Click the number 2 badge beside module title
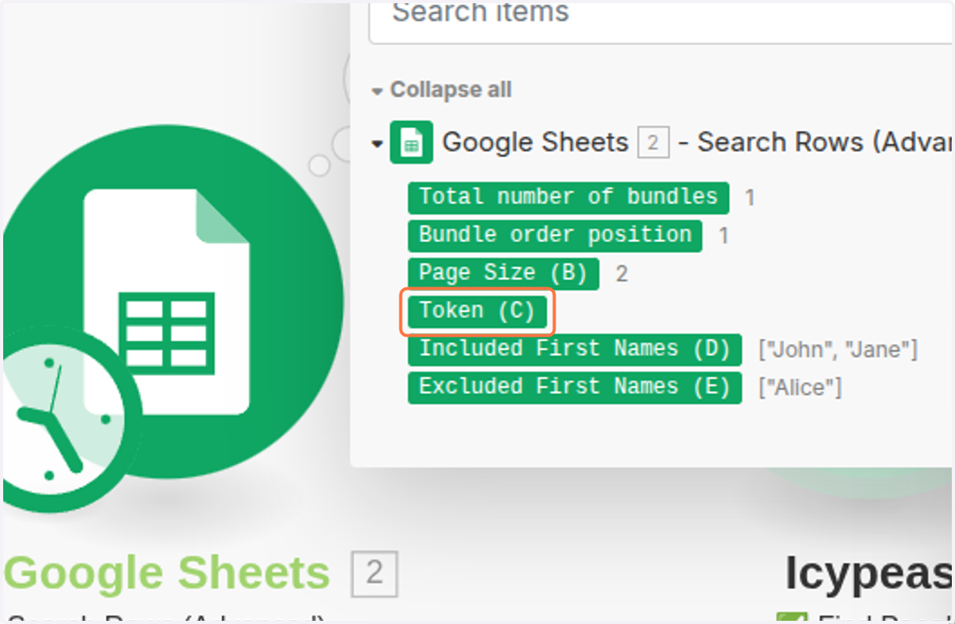Screen dimensions: 955x624 click(374, 575)
